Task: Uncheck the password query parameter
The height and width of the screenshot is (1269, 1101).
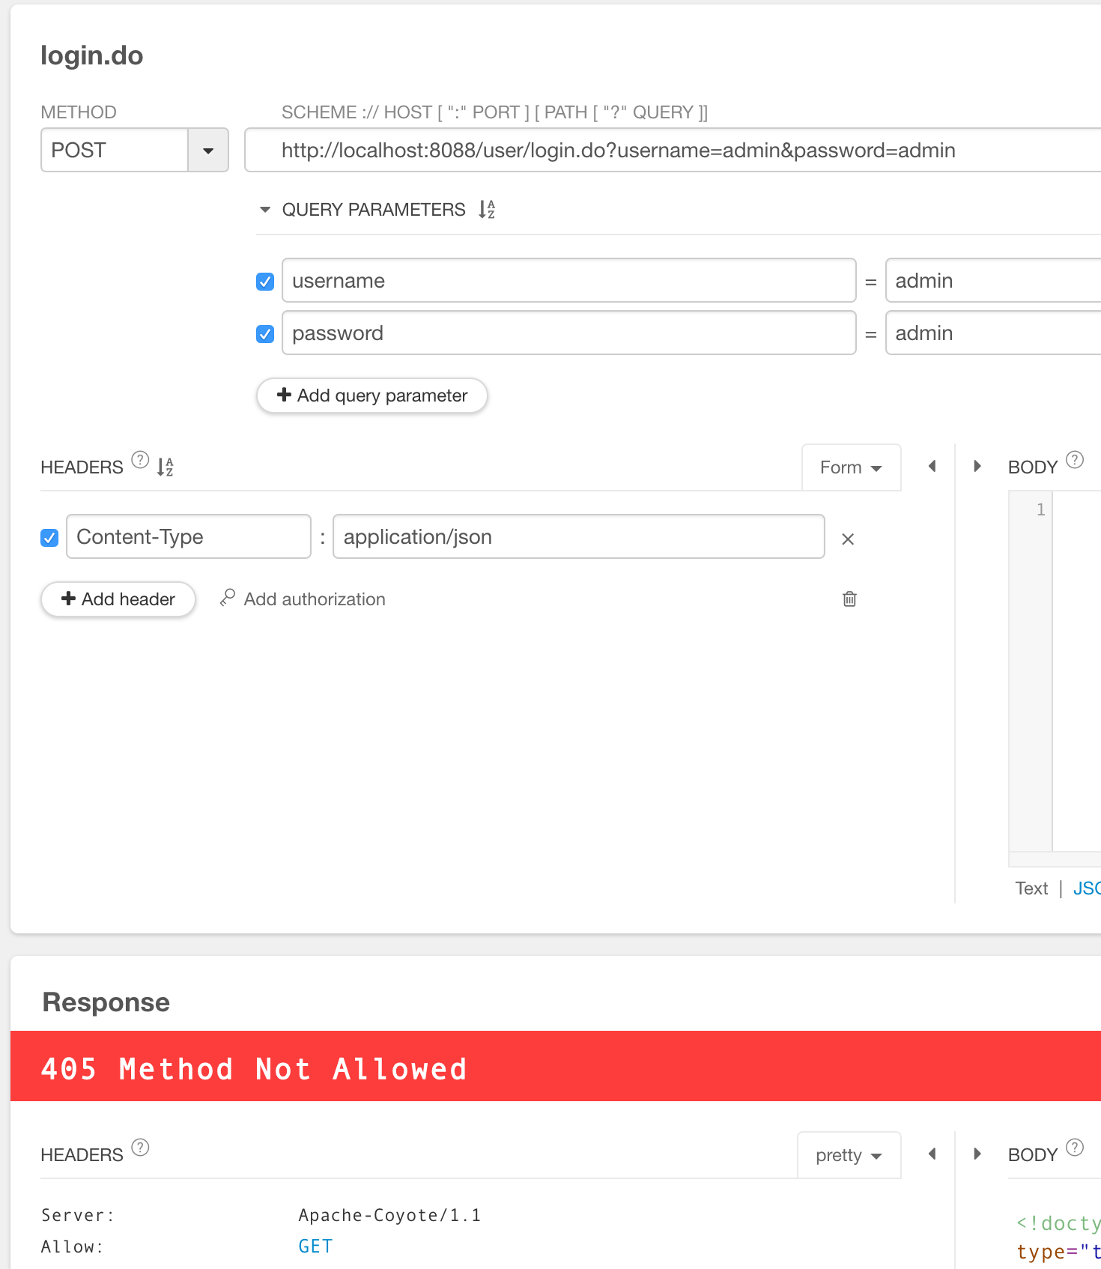Action: pos(265,334)
